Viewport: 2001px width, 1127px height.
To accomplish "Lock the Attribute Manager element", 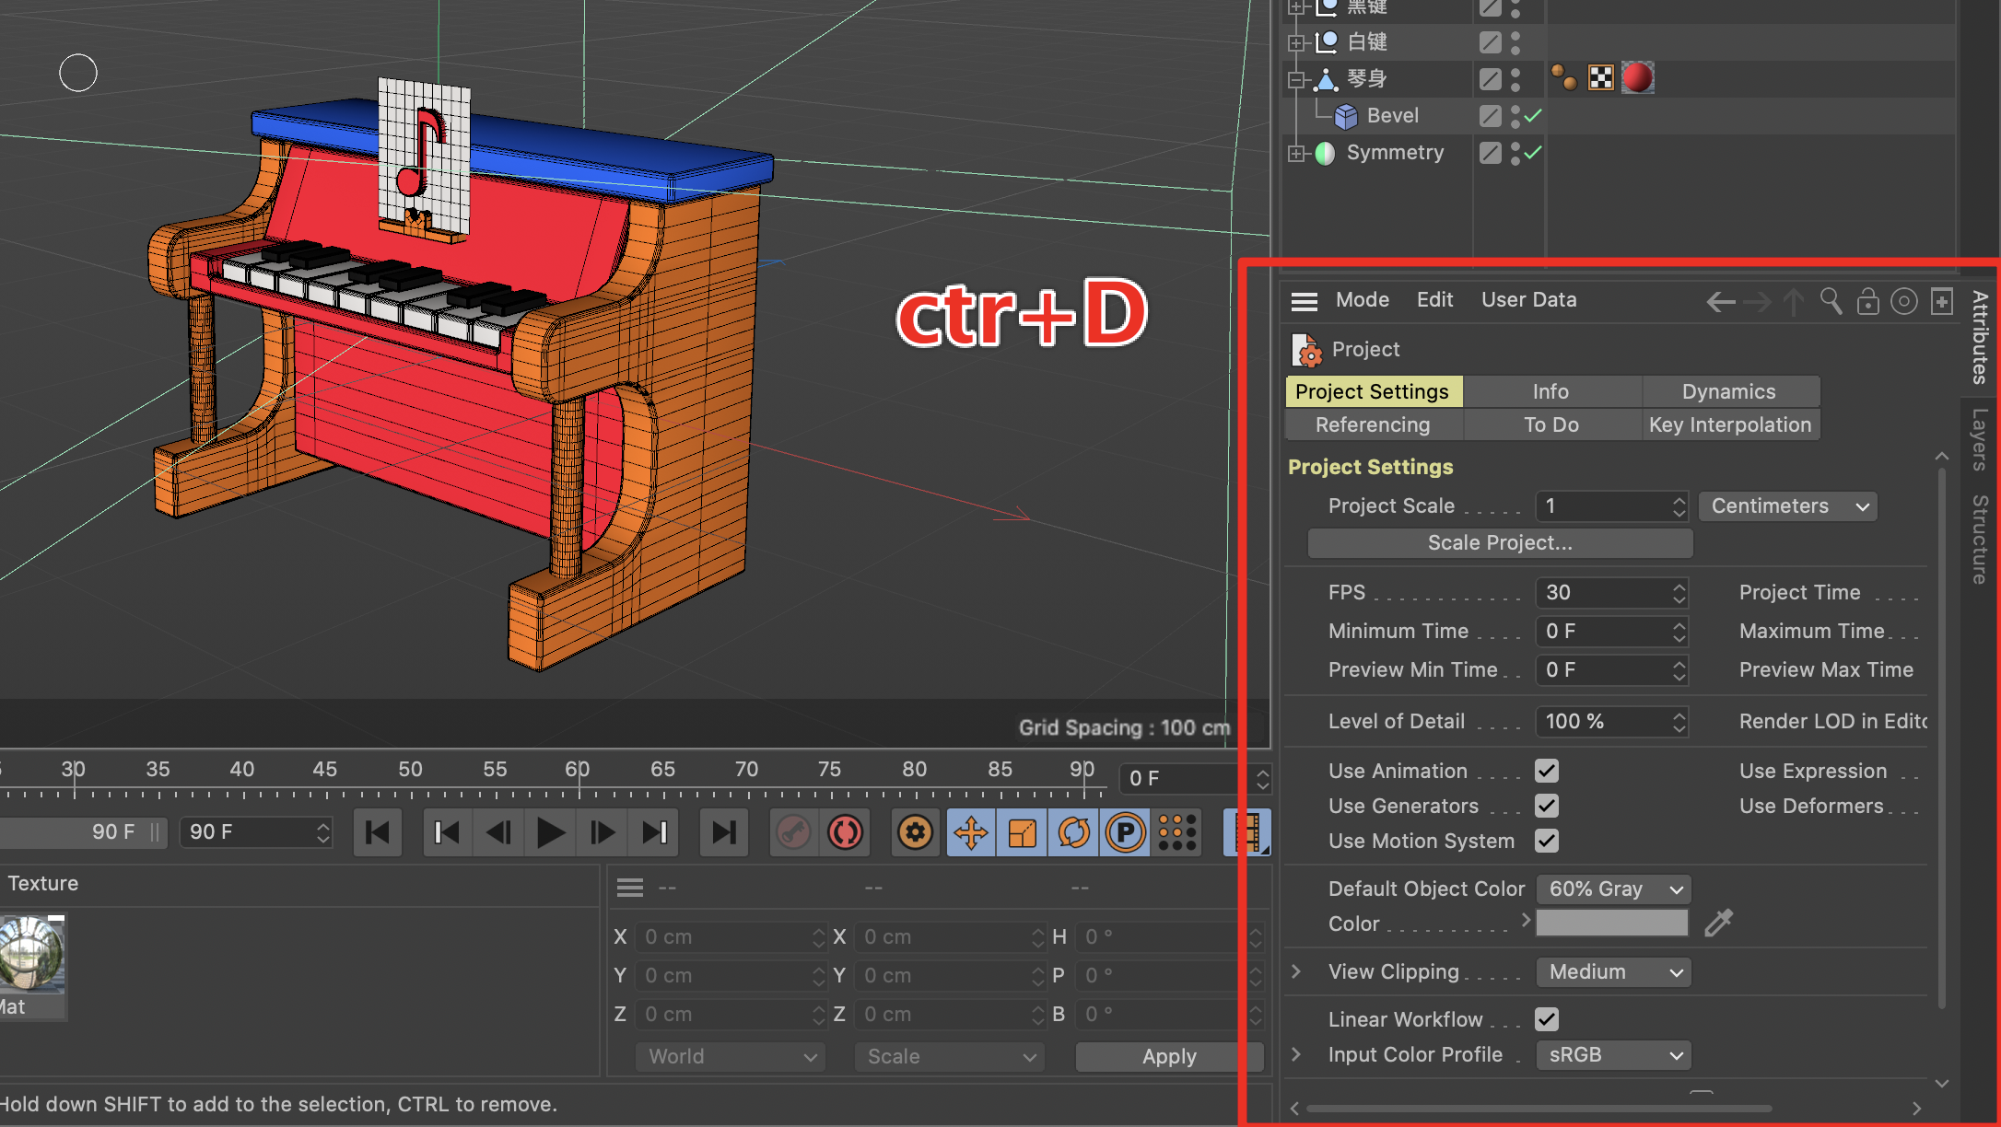I will [x=1867, y=301].
